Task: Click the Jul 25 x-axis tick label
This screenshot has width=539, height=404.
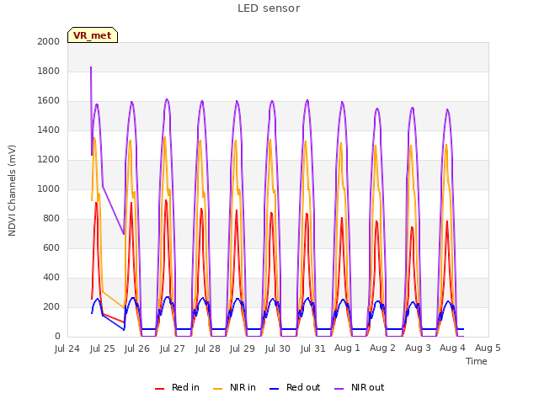Action: tap(102, 348)
